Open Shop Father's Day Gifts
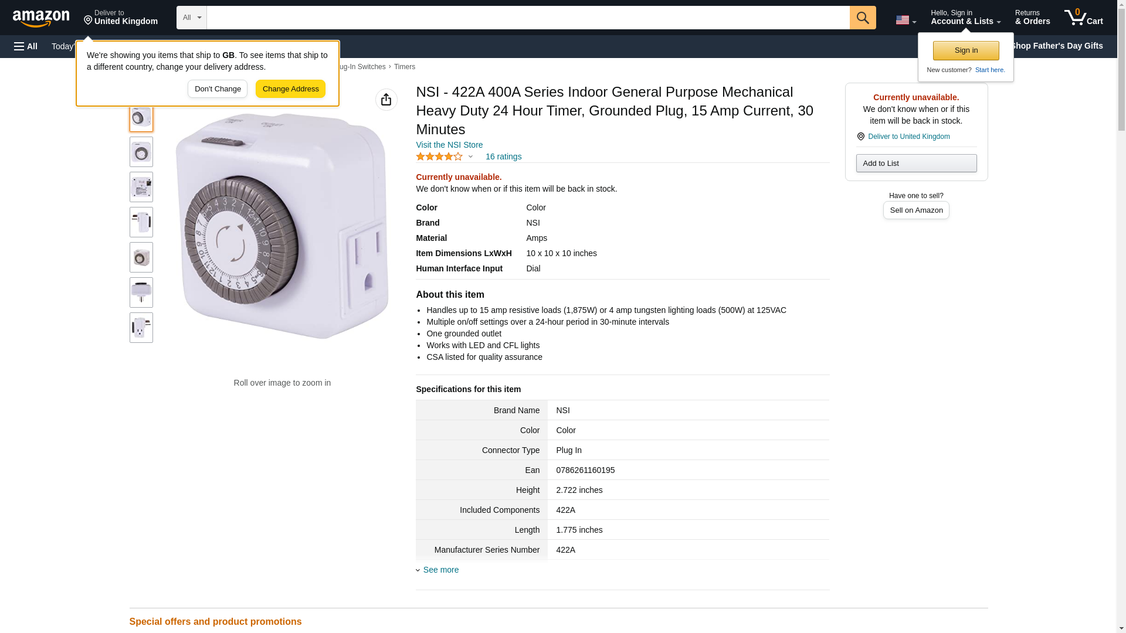Image resolution: width=1126 pixels, height=633 pixels. coord(1056,46)
